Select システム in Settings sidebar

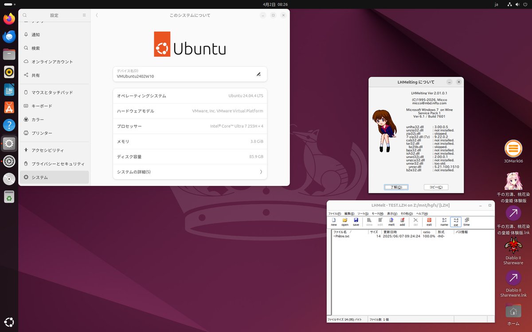coord(55,178)
